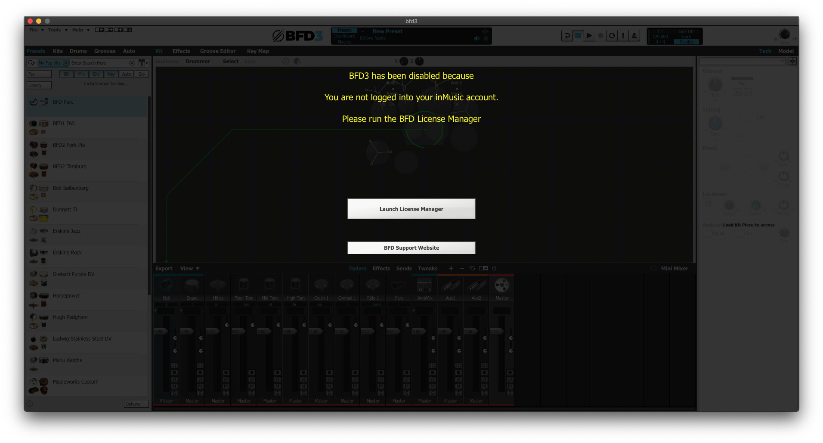The height and width of the screenshot is (443, 823).
Task: Open the Effects main tab
Action: tap(181, 51)
